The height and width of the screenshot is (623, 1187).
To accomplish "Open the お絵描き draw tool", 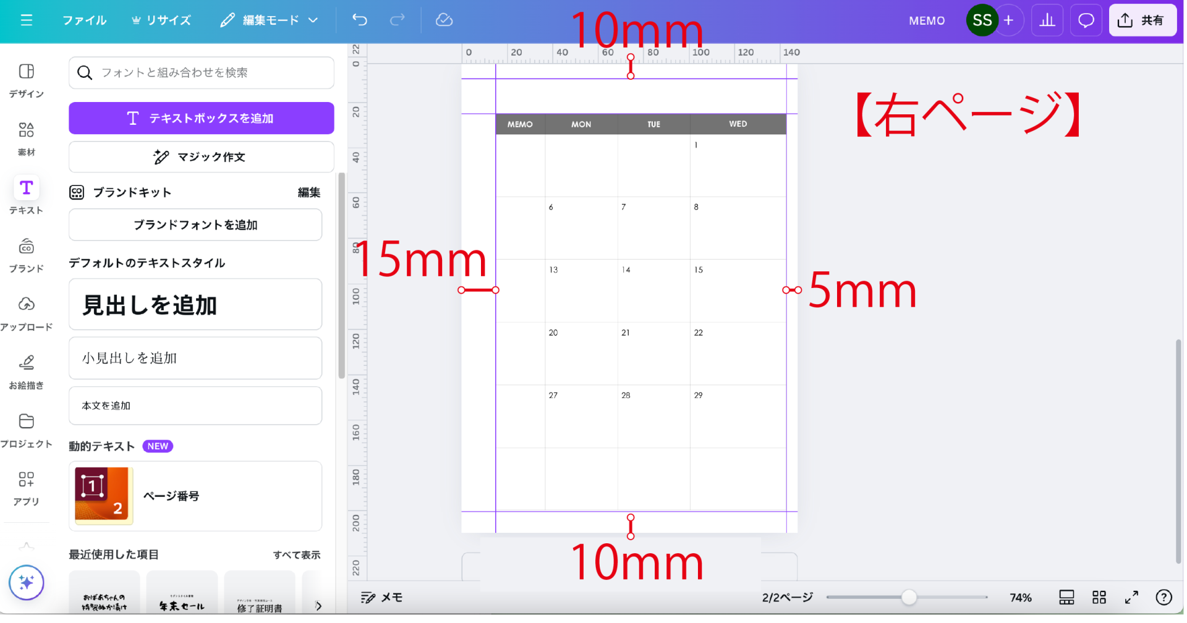I will (27, 371).
